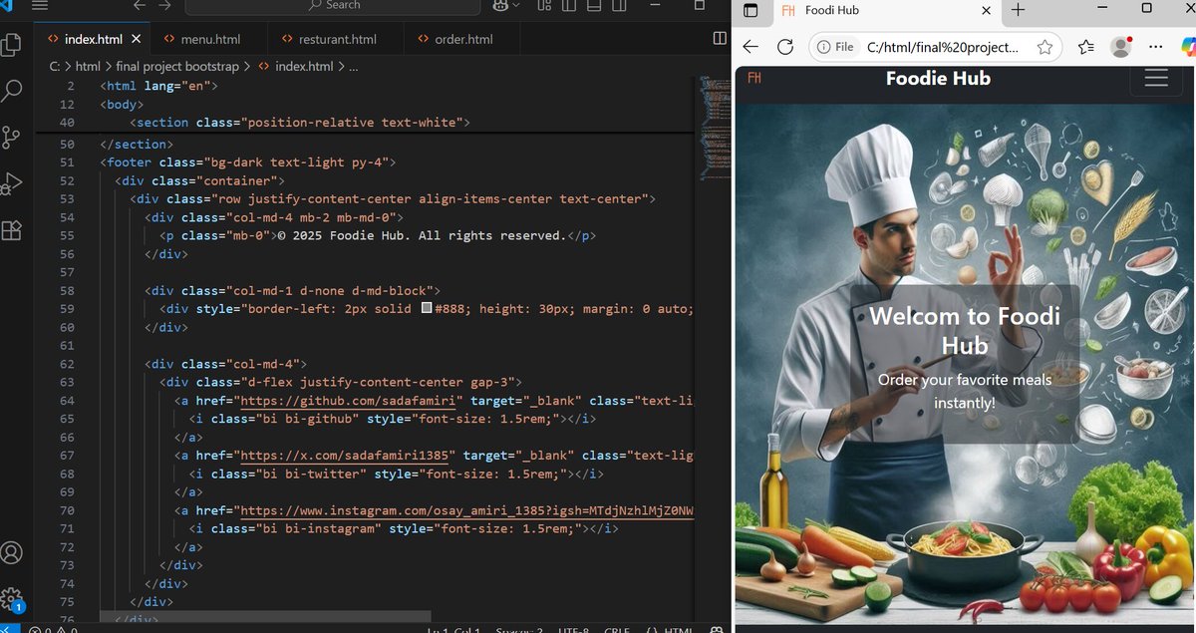
Task: Open the Manage settings gear
Action: pos(13,598)
